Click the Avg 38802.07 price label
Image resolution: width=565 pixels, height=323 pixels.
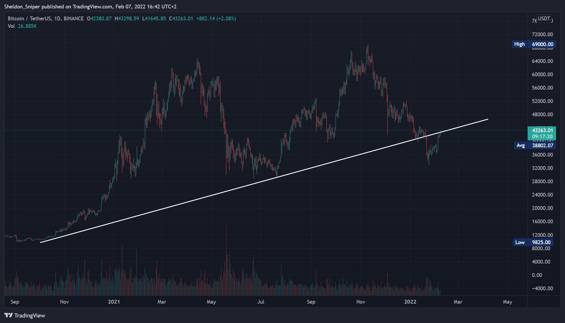click(535, 146)
